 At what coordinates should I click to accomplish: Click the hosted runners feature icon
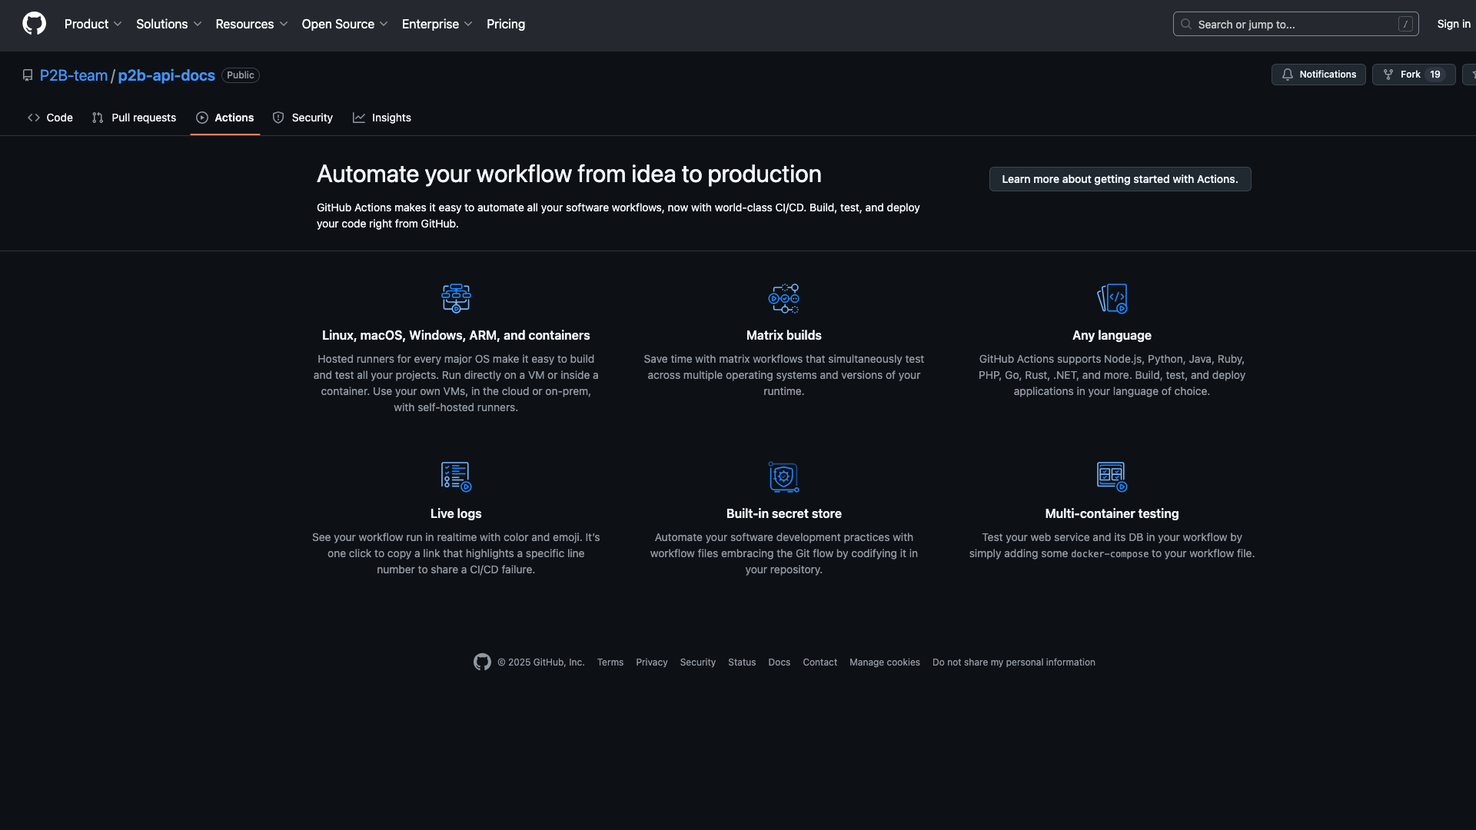(456, 298)
